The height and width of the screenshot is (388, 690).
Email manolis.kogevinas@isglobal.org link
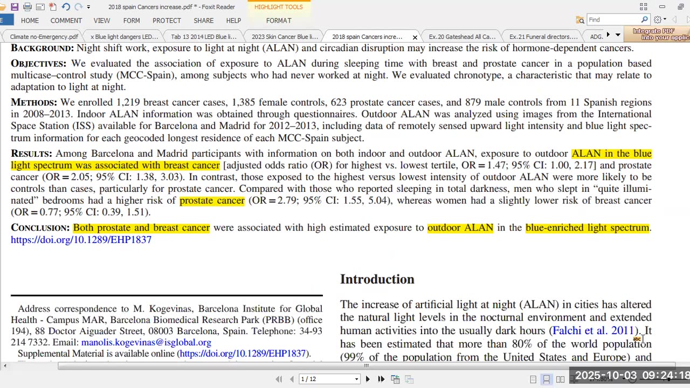pos(146,342)
